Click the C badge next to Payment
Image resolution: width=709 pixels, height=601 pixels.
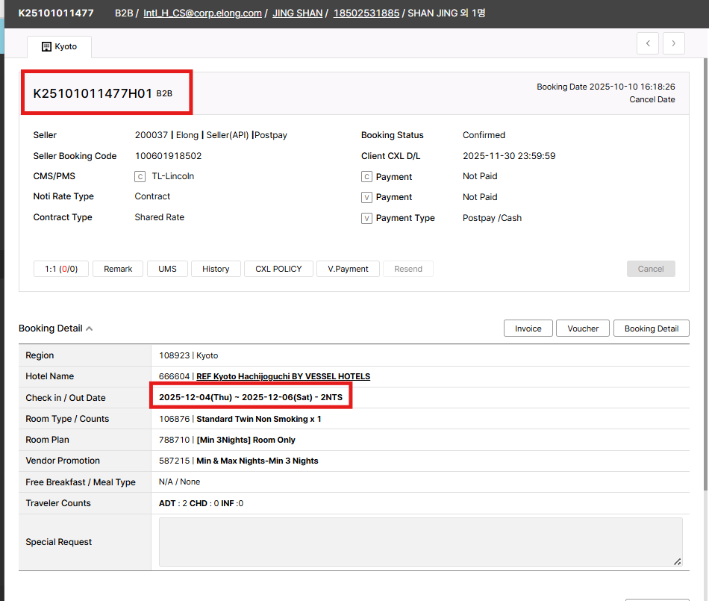pyautogui.click(x=366, y=177)
